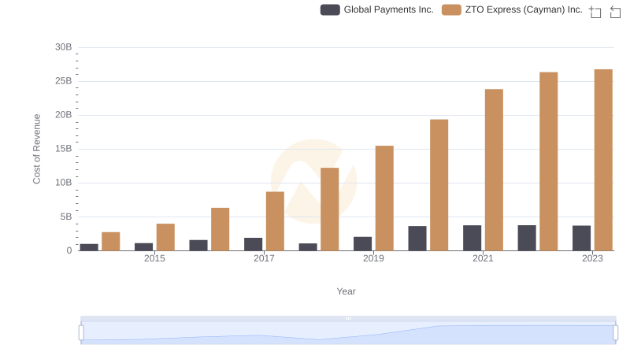Click the '2023' x-axis label
The width and height of the screenshot is (630, 363).
[x=592, y=258]
